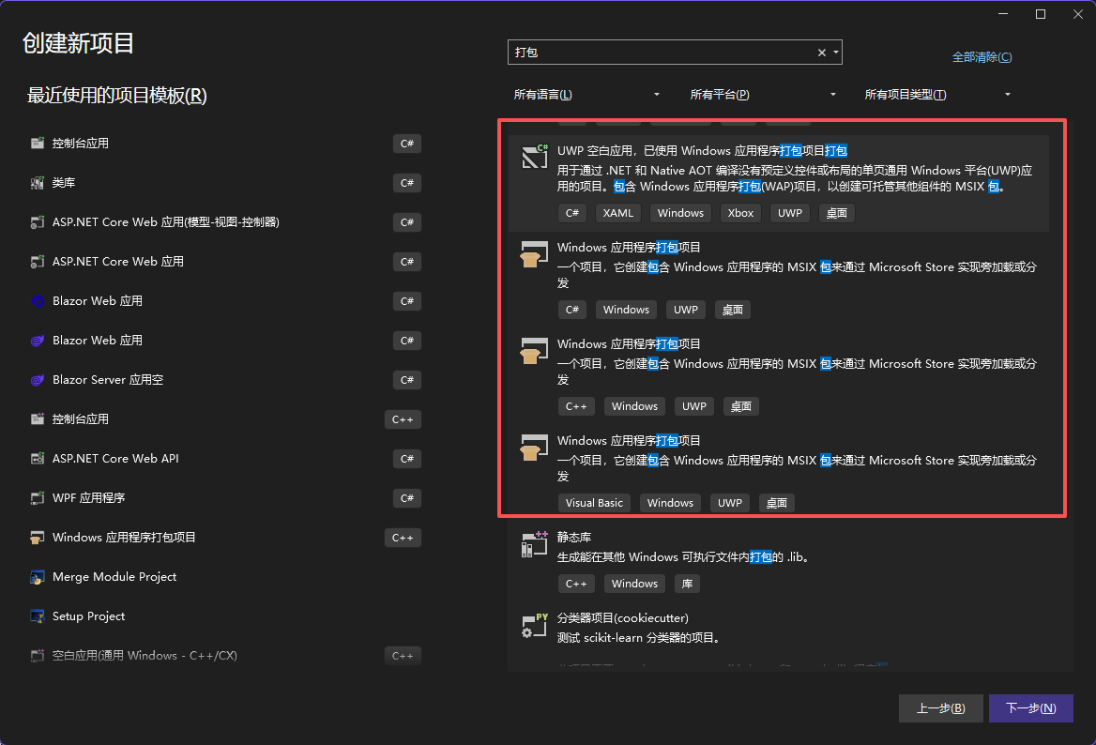Click recent Windows 应用程序打包项目 C++ icon
The height and width of the screenshot is (745, 1096).
(37, 538)
